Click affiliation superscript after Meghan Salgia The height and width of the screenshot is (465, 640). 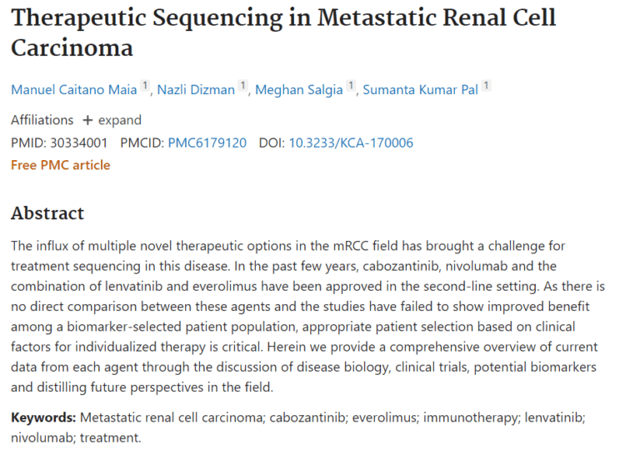(351, 86)
